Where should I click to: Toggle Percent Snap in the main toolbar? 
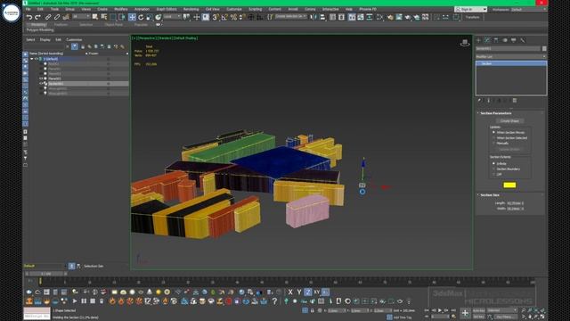tap(233, 17)
